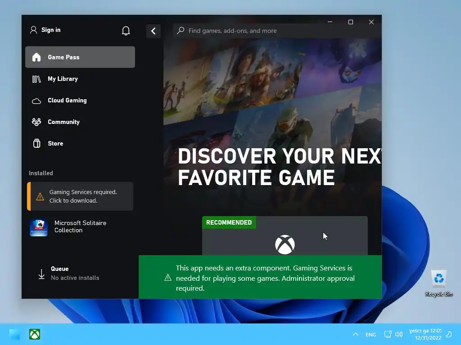Click the Installed section heading
Image resolution: width=461 pixels, height=345 pixels.
(x=41, y=173)
